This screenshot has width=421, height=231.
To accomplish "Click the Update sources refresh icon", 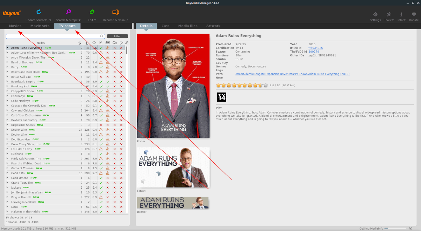I will point(39,12).
